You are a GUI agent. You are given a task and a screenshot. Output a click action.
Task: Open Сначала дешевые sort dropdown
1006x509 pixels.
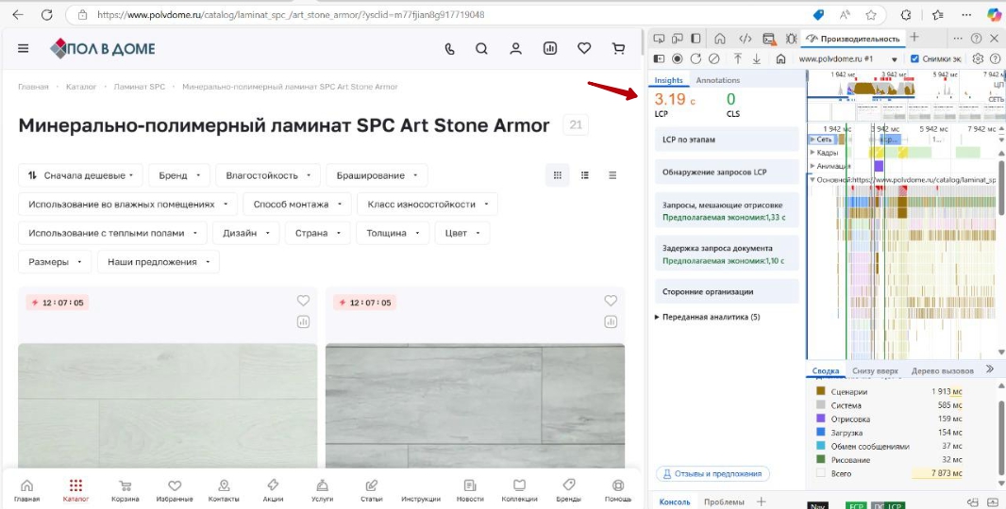point(81,175)
